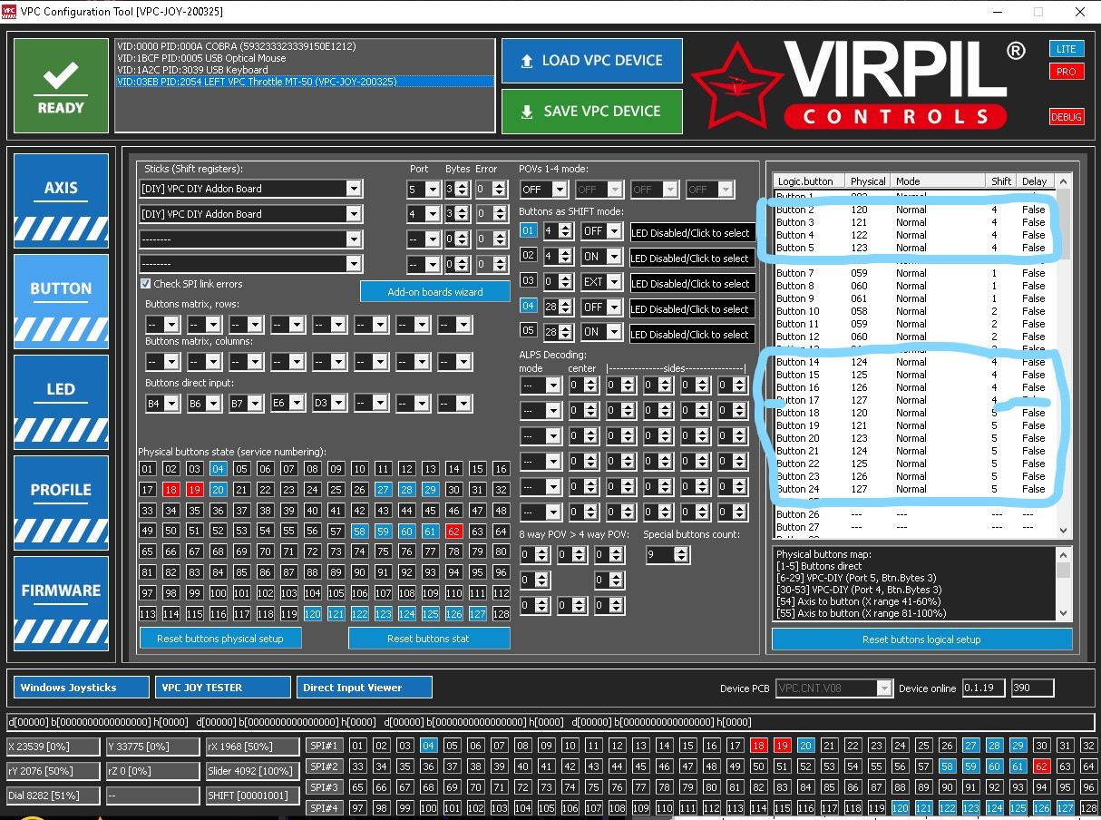Screen dimensions: 1101x820
Task: Click the Logic.button column header
Action: point(810,181)
